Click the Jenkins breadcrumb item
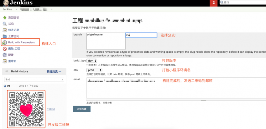 pos(7,9)
